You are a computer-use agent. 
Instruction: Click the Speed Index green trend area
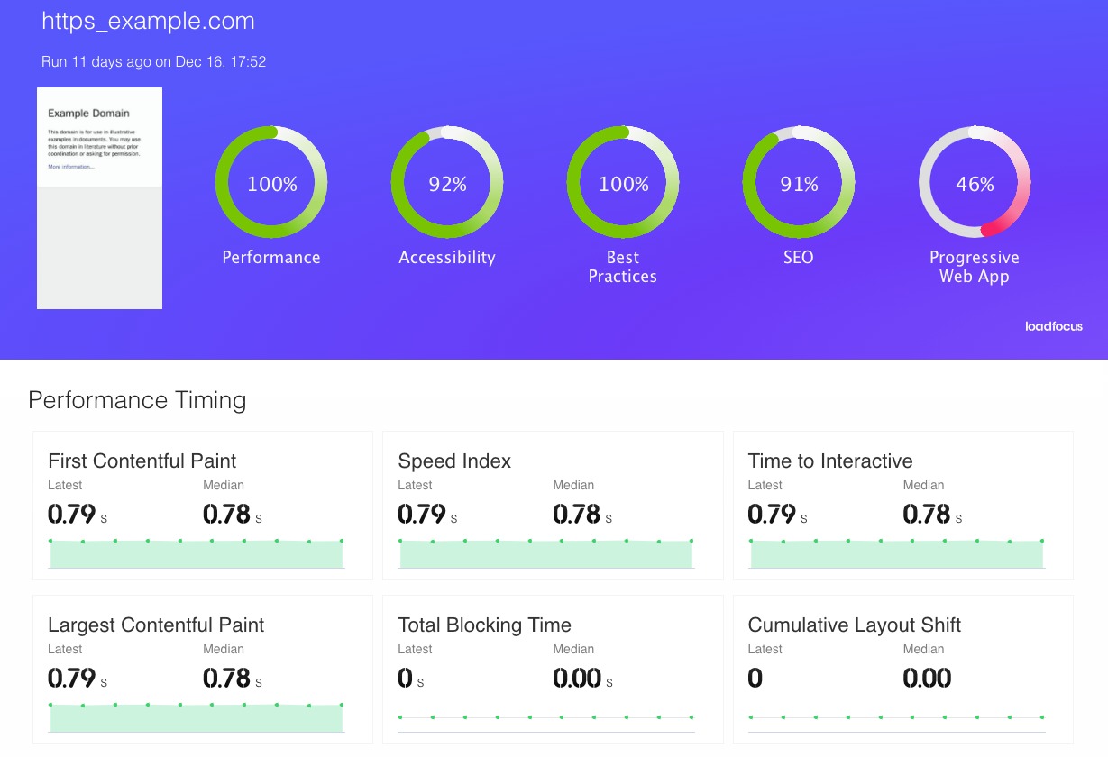click(x=545, y=554)
